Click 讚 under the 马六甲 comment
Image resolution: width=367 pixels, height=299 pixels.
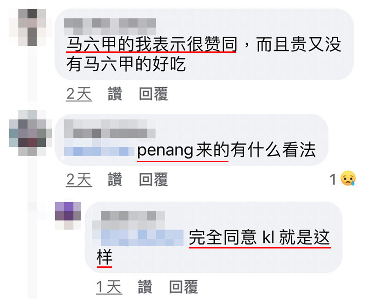coord(115,94)
